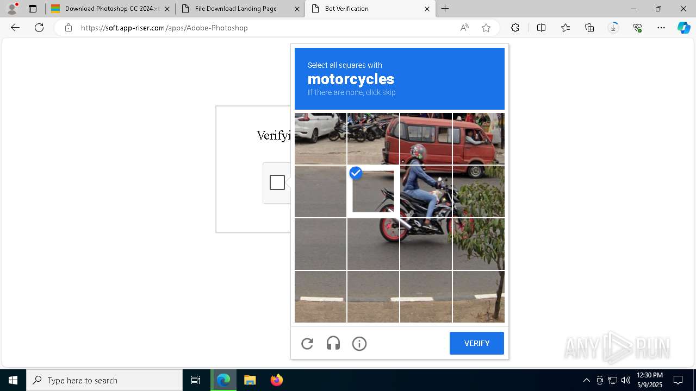Go back to previous page
Image resolution: width=696 pixels, height=391 pixels.
[x=15, y=28]
